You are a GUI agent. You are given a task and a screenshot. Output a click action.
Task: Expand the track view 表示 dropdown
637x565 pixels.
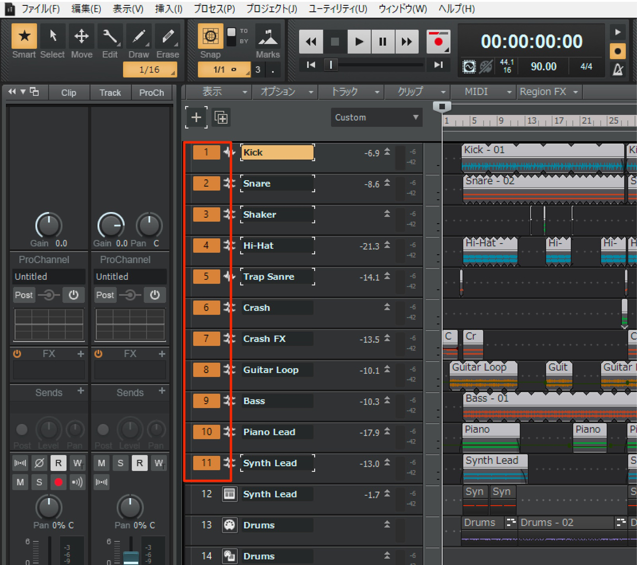[x=218, y=92]
